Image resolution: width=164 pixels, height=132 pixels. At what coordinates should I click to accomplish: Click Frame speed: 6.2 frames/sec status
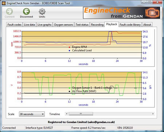point(89,128)
